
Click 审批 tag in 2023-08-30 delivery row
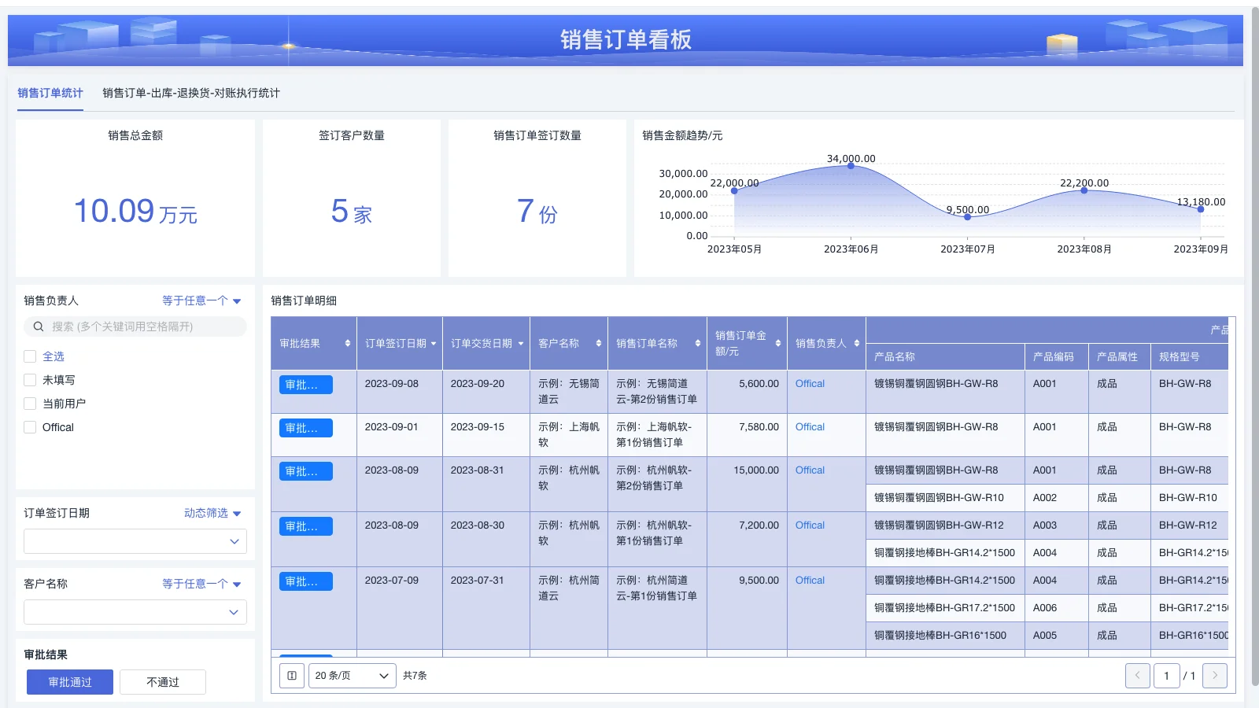tap(306, 526)
